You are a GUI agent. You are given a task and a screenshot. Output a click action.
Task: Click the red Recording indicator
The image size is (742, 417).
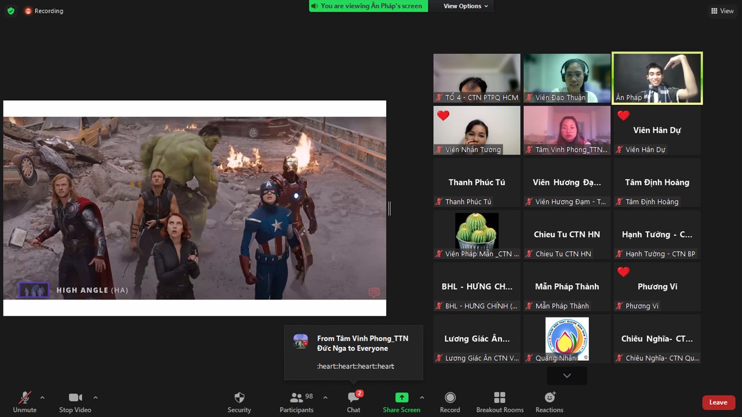pos(44,11)
